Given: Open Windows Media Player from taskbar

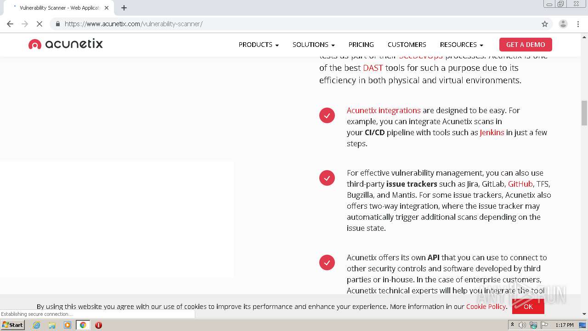Looking at the screenshot, I should coord(68,325).
